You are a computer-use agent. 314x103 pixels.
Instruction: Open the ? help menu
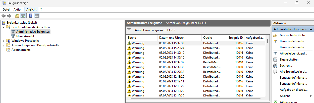[x=41, y=9]
